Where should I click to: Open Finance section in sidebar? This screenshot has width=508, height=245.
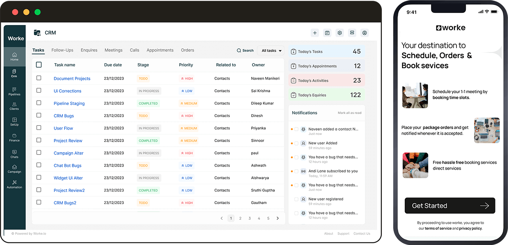(x=14, y=137)
